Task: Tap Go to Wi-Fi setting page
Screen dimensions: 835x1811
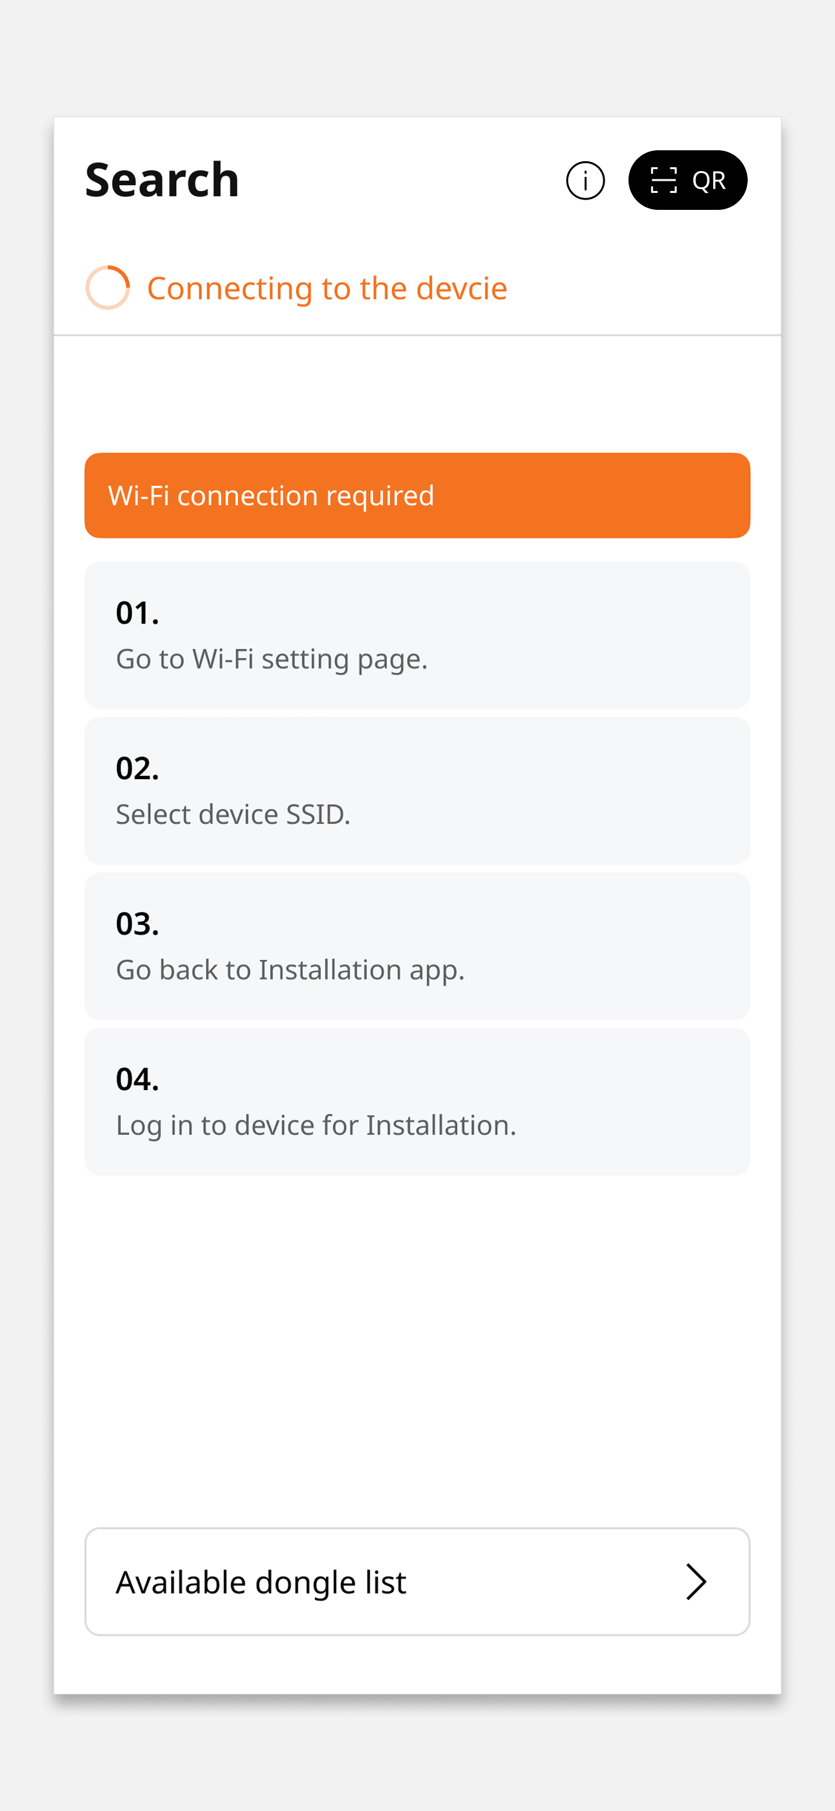Action: [x=271, y=659]
